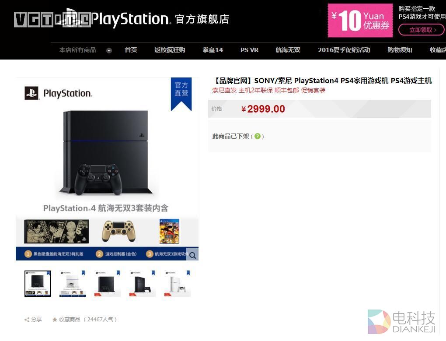The image size is (446, 341).
Task: Click the gold controller image in bundle
Action: click(118, 231)
